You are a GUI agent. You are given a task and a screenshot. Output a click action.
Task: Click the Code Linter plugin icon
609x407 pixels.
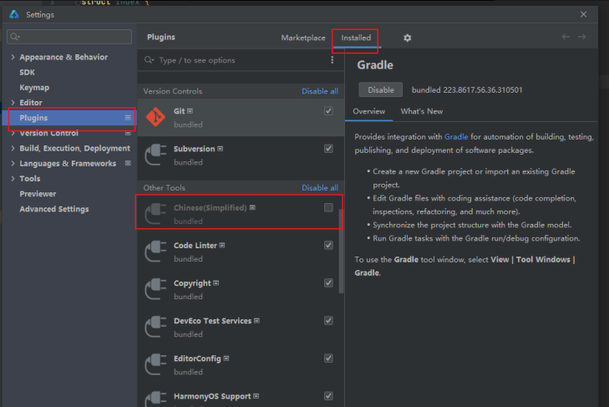(x=155, y=251)
